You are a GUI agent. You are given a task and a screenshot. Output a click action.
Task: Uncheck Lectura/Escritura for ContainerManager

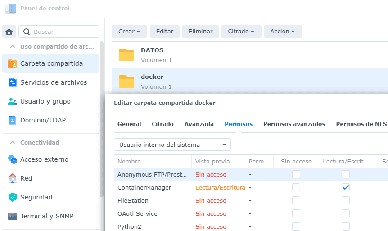coord(345,187)
